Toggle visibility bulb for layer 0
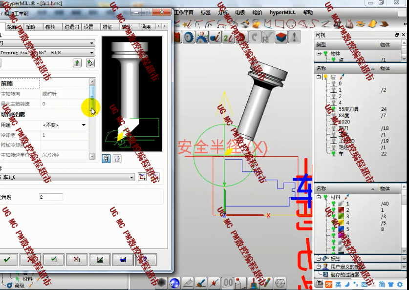The image size is (409, 290). [x=333, y=83]
